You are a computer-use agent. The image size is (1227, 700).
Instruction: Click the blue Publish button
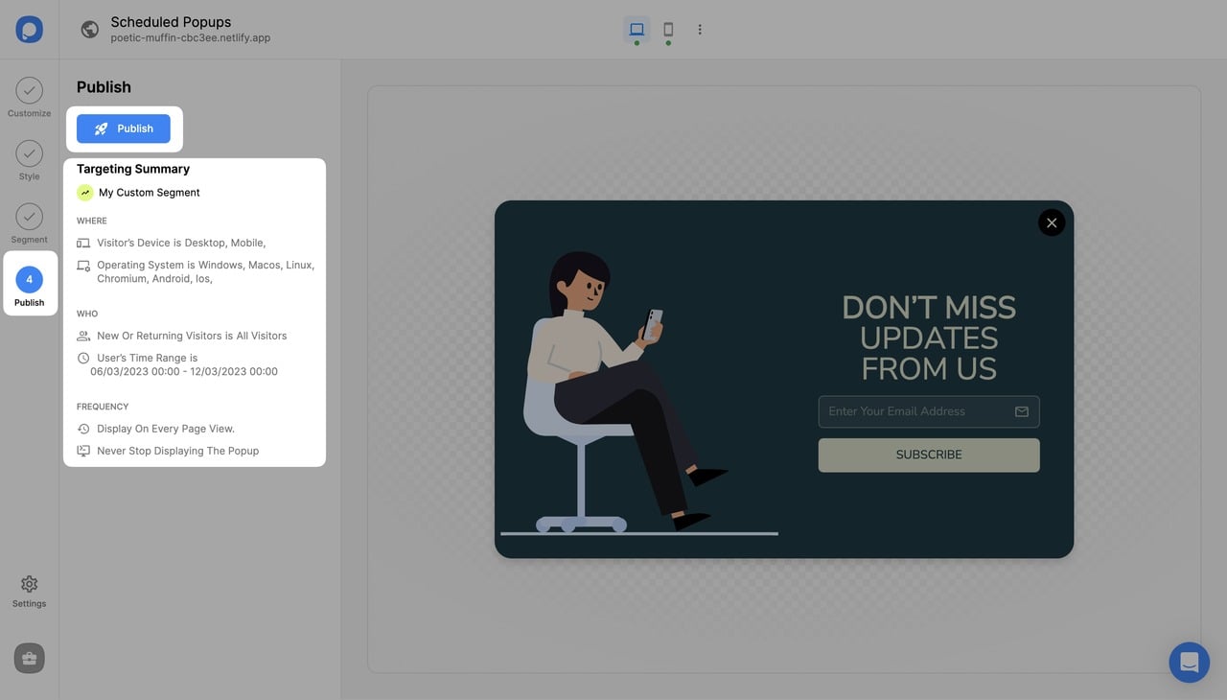[124, 128]
